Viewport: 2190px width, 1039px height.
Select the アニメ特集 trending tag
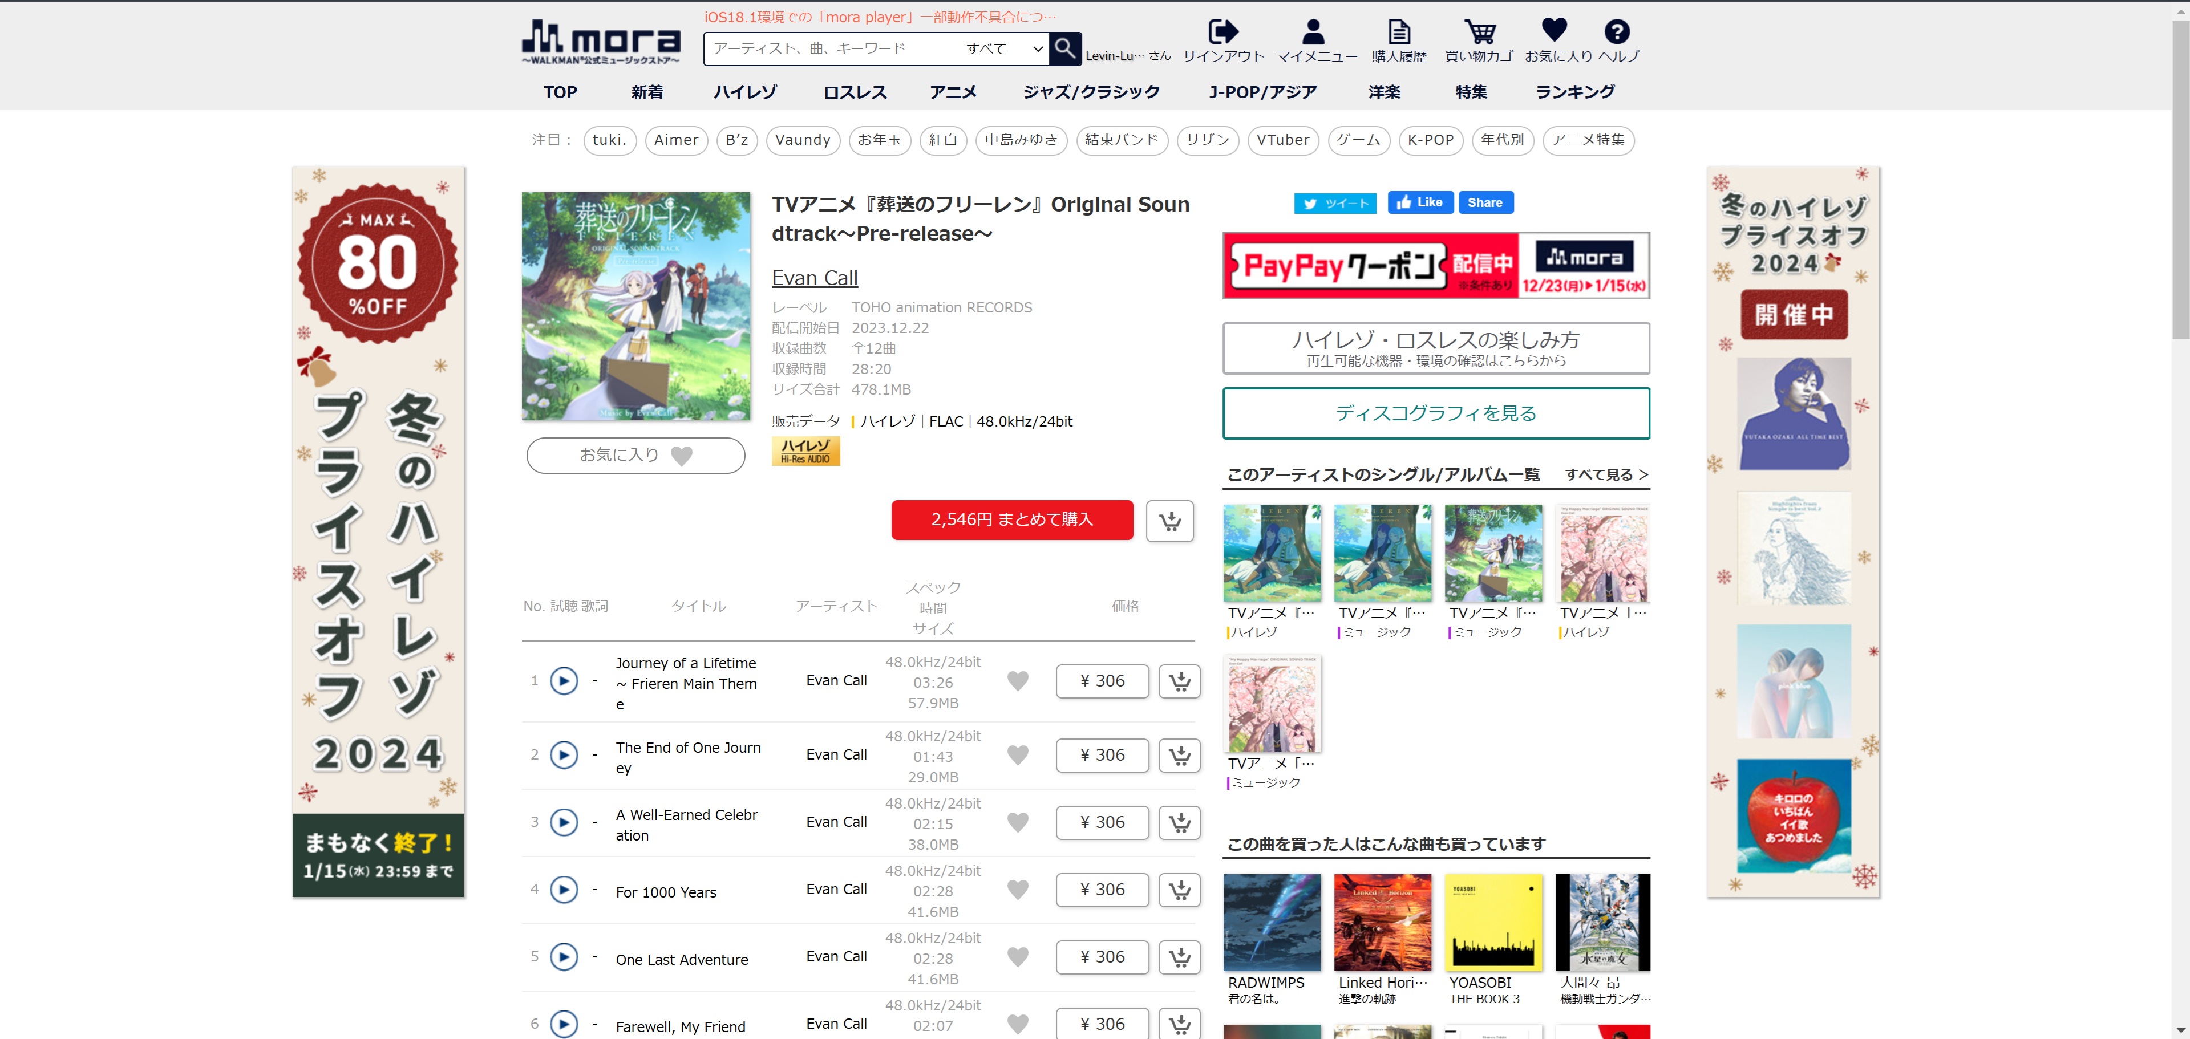coord(1588,140)
